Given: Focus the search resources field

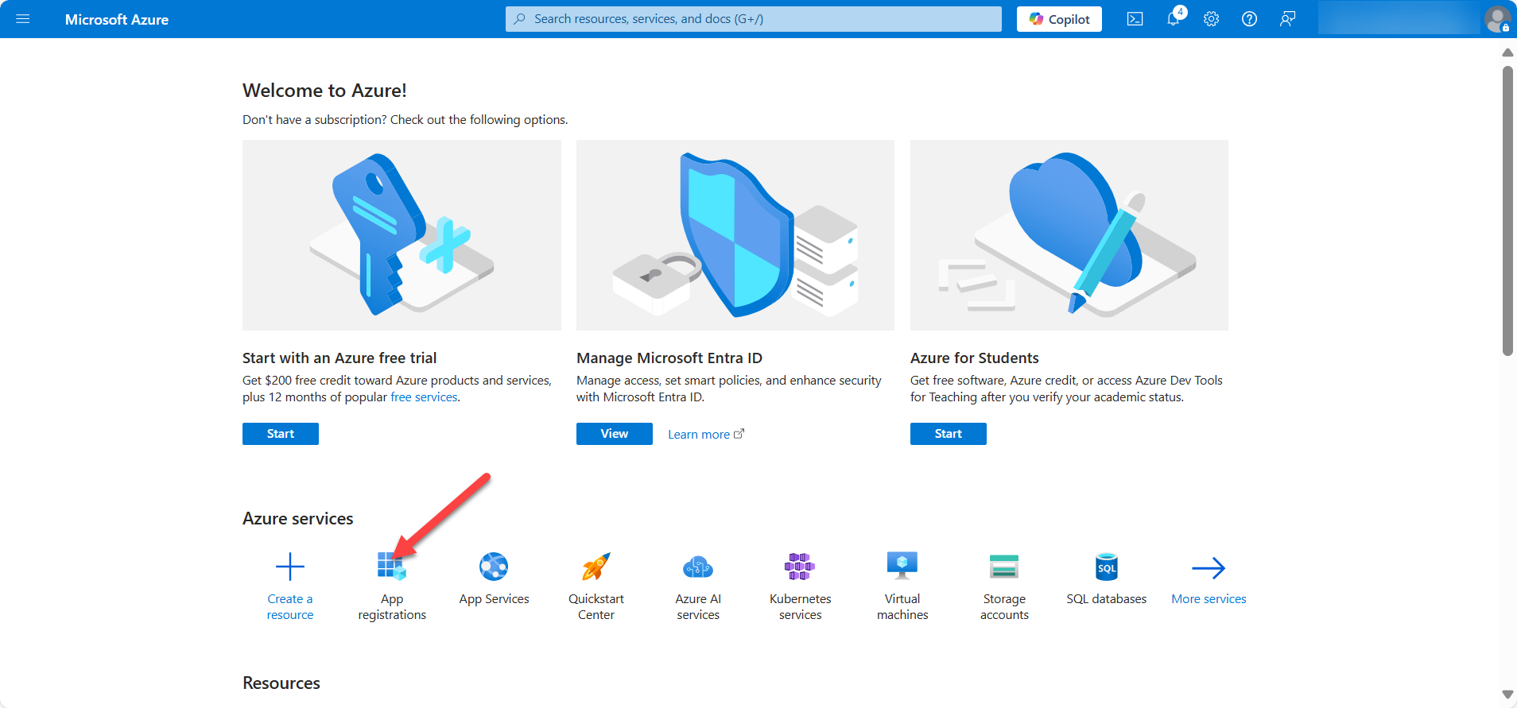Looking at the screenshot, I should 753,19.
